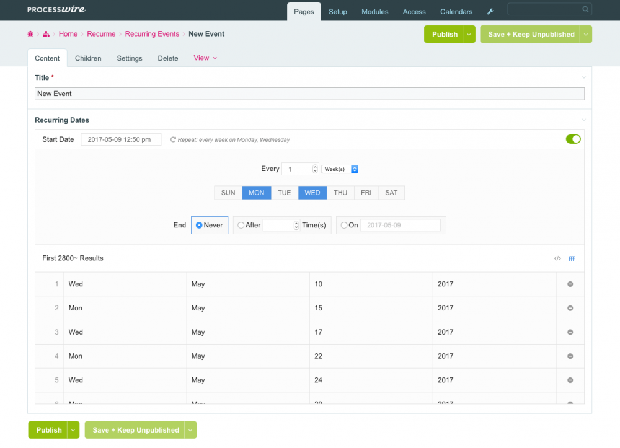Switch to table grid view of results
Image resolution: width=620 pixels, height=448 pixels.
coord(572,259)
